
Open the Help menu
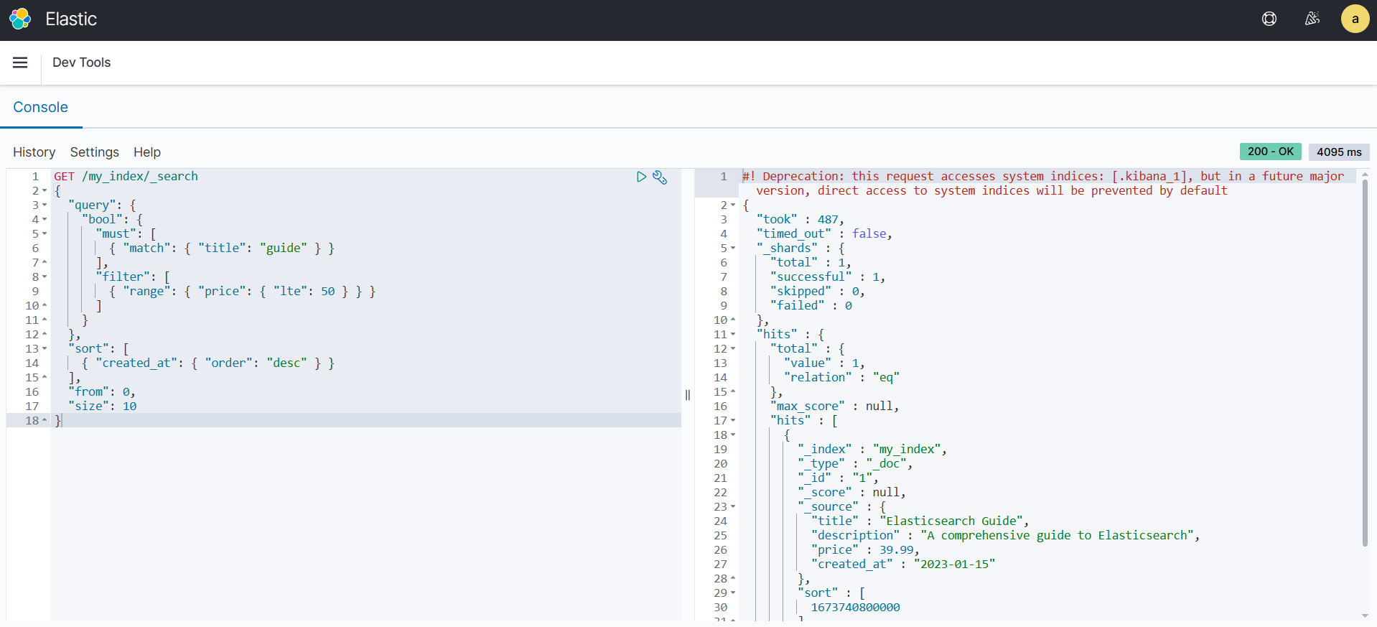pos(147,152)
